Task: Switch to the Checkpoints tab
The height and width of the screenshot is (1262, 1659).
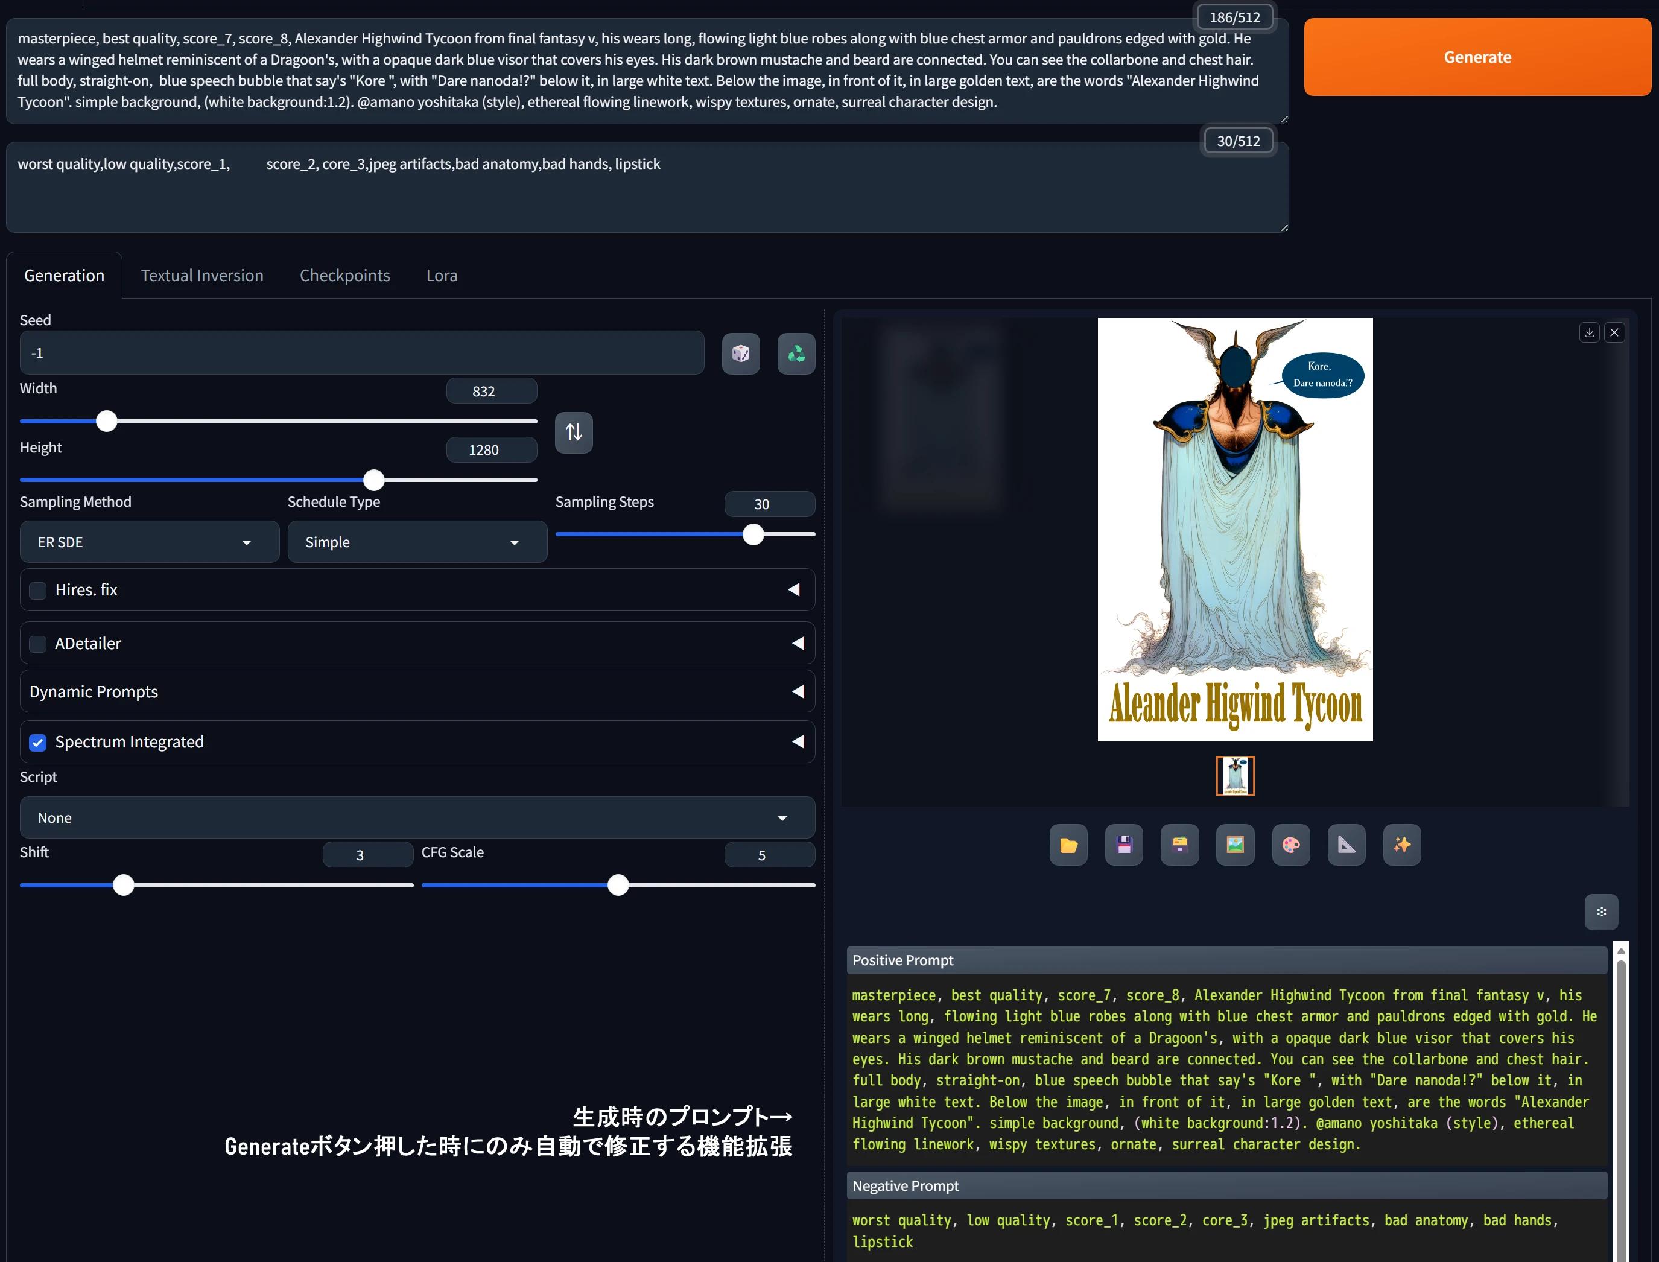Action: (344, 276)
